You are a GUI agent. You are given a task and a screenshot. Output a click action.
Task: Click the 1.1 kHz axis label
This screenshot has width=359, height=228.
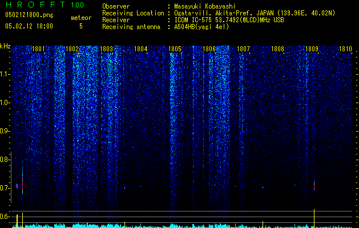pyautogui.click(x=5, y=74)
